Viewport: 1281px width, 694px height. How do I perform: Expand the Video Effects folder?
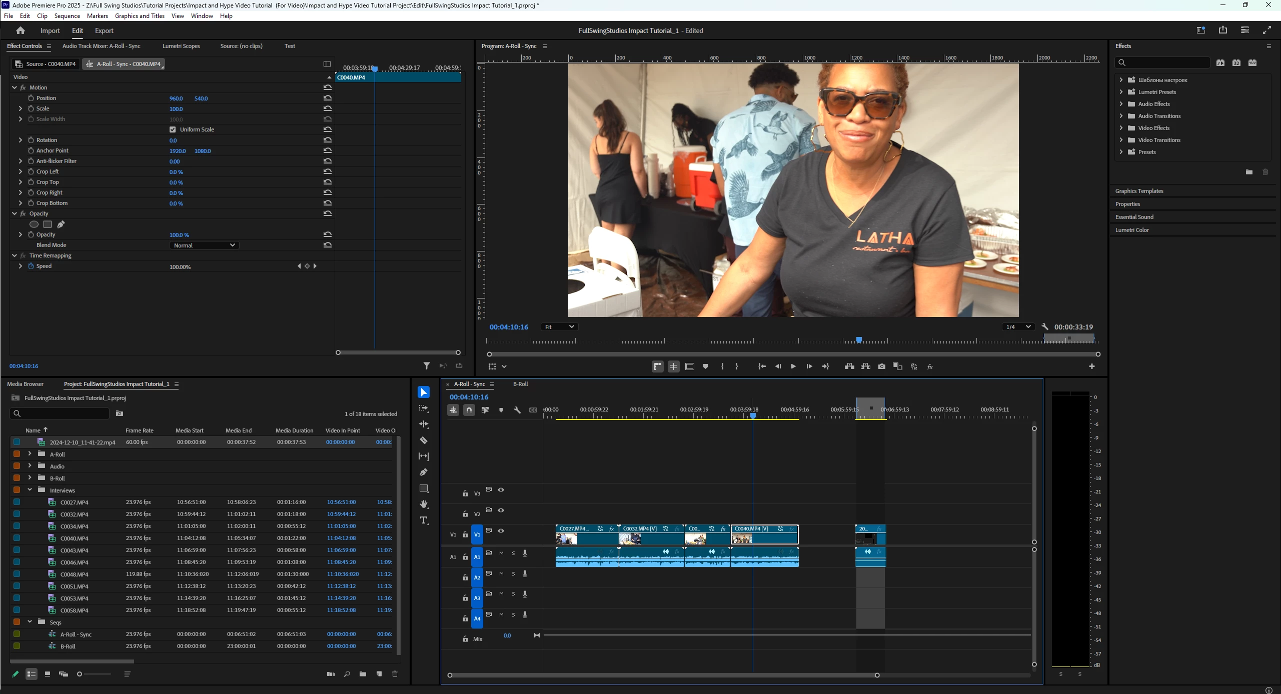[x=1121, y=128]
